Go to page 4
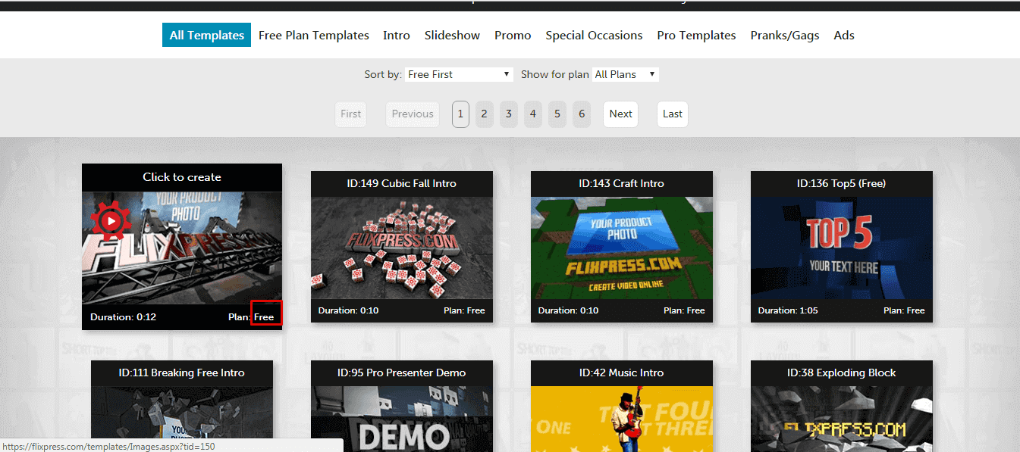1020x452 pixels. tap(533, 114)
